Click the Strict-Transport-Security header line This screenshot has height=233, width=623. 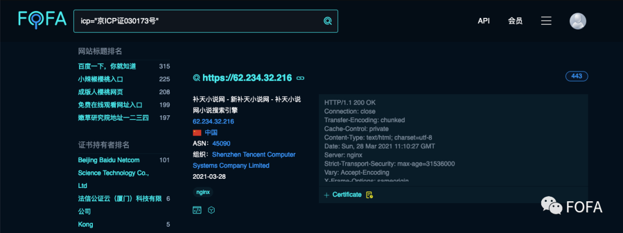point(389,164)
